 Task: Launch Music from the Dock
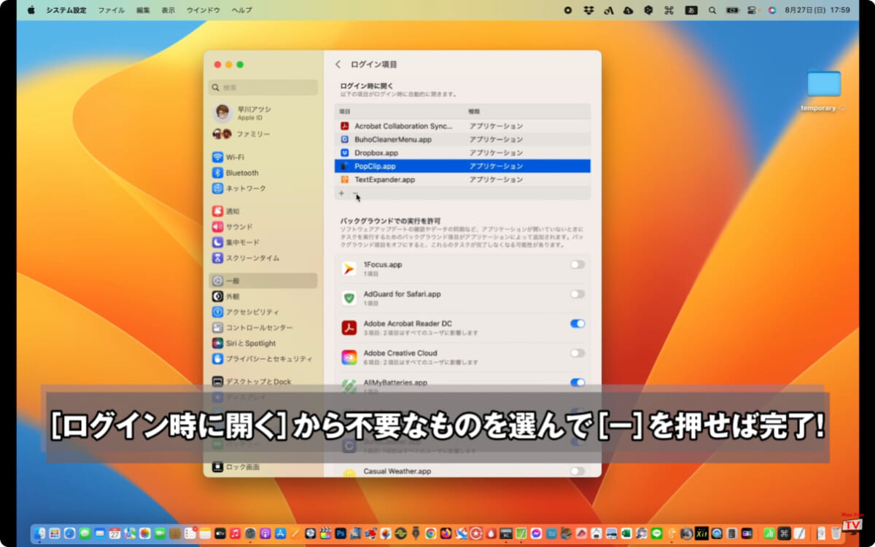click(235, 534)
